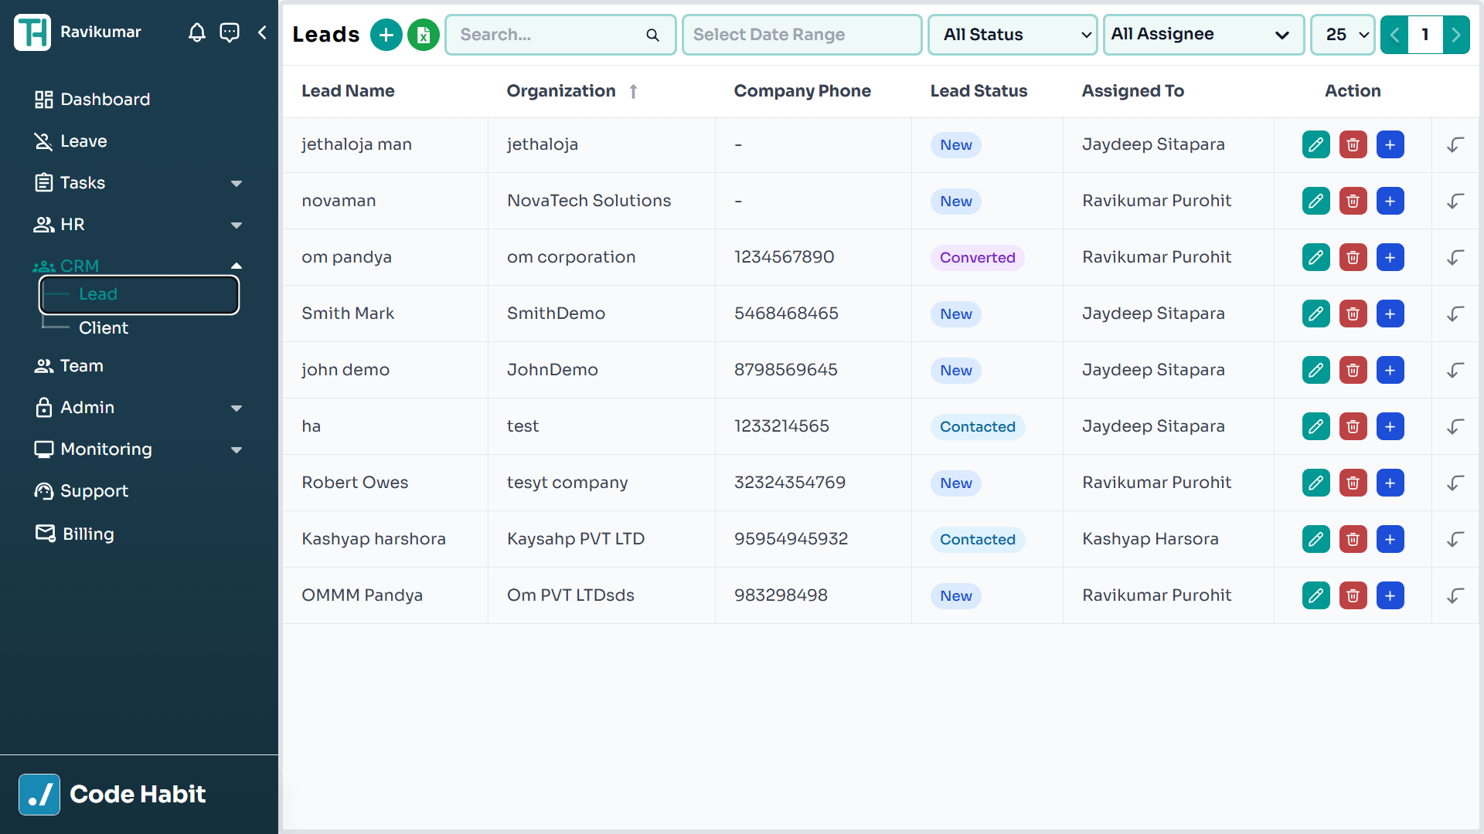Select Lead under CRM
1484x834 pixels.
[139, 294]
